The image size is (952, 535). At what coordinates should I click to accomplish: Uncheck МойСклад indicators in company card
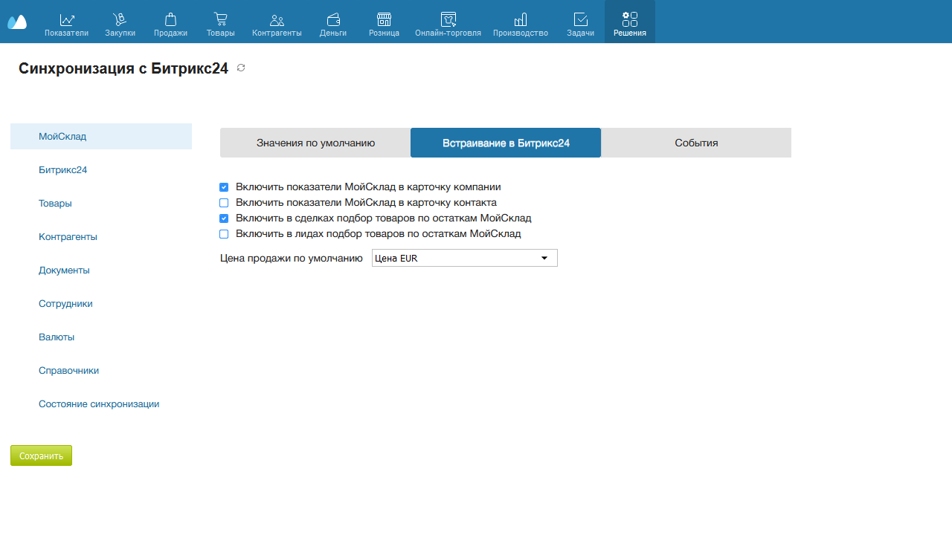pyautogui.click(x=224, y=187)
